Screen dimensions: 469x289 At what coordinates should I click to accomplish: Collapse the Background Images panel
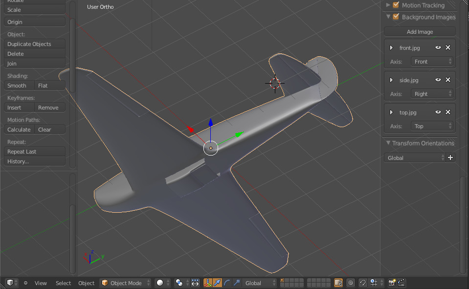388,17
